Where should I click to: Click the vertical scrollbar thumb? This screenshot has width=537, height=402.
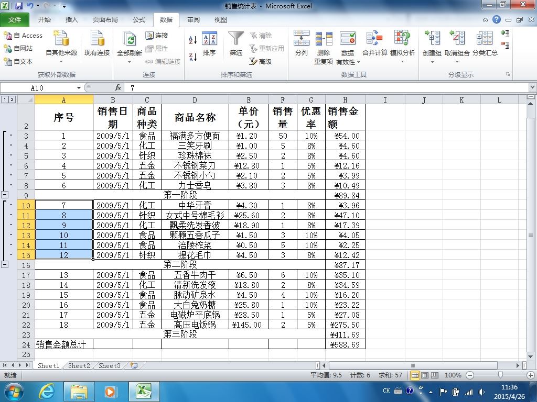pos(531,234)
